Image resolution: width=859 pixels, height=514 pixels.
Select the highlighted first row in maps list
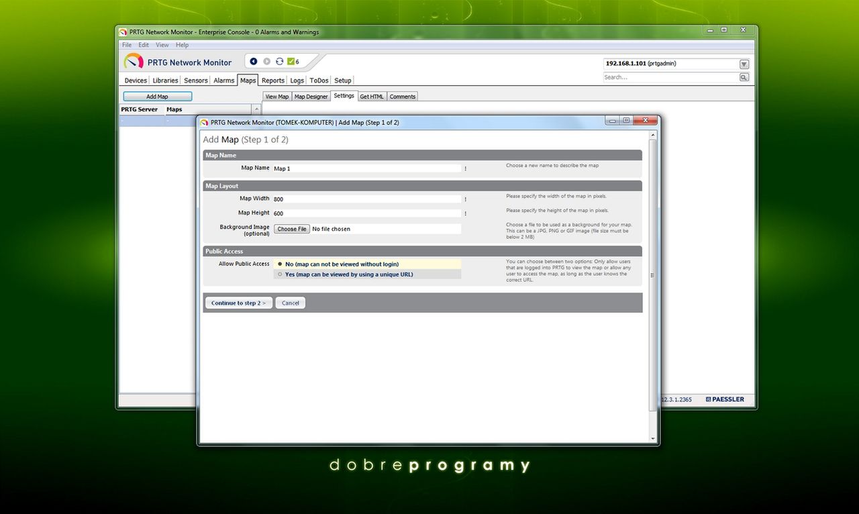[x=158, y=121]
